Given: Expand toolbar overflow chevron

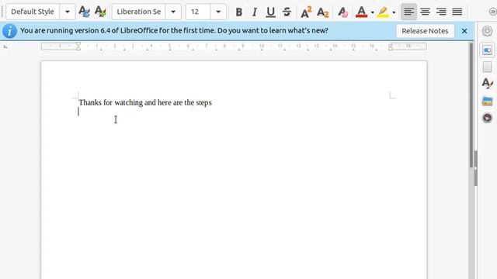Looking at the screenshot, I should [492, 12].
